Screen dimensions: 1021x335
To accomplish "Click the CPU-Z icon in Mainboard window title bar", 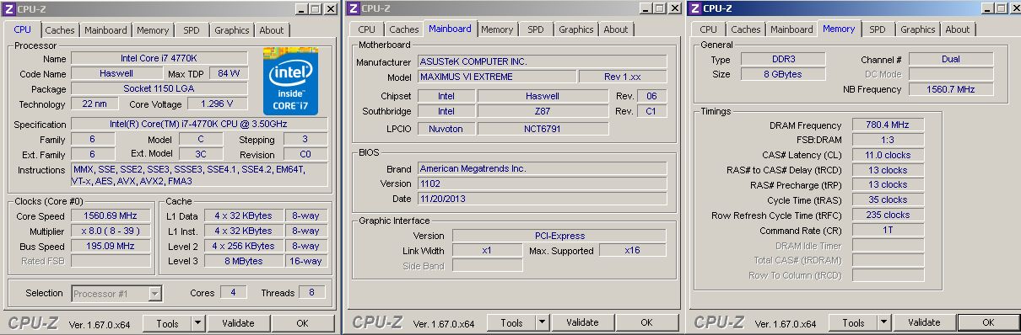I will pos(353,8).
